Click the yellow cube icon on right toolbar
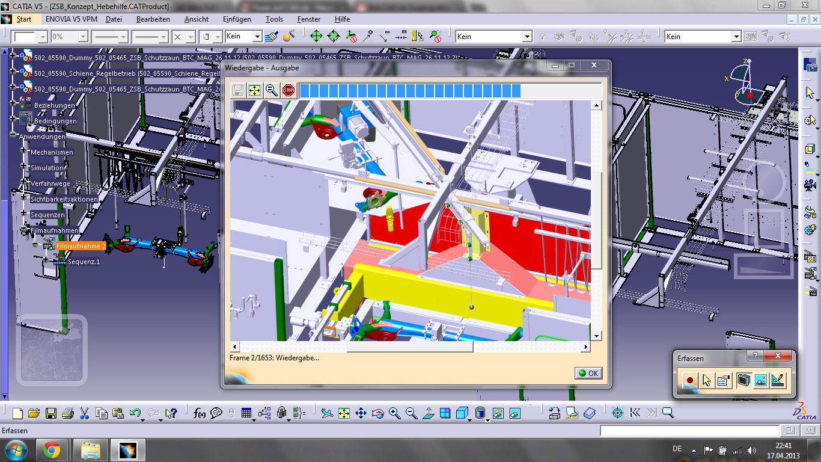 810,149
